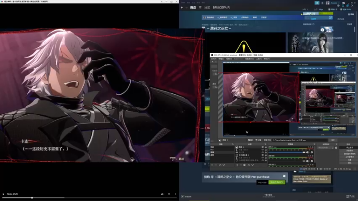358x201 pixels.
Task: Lock the 图像 2 source
Action: point(266,147)
